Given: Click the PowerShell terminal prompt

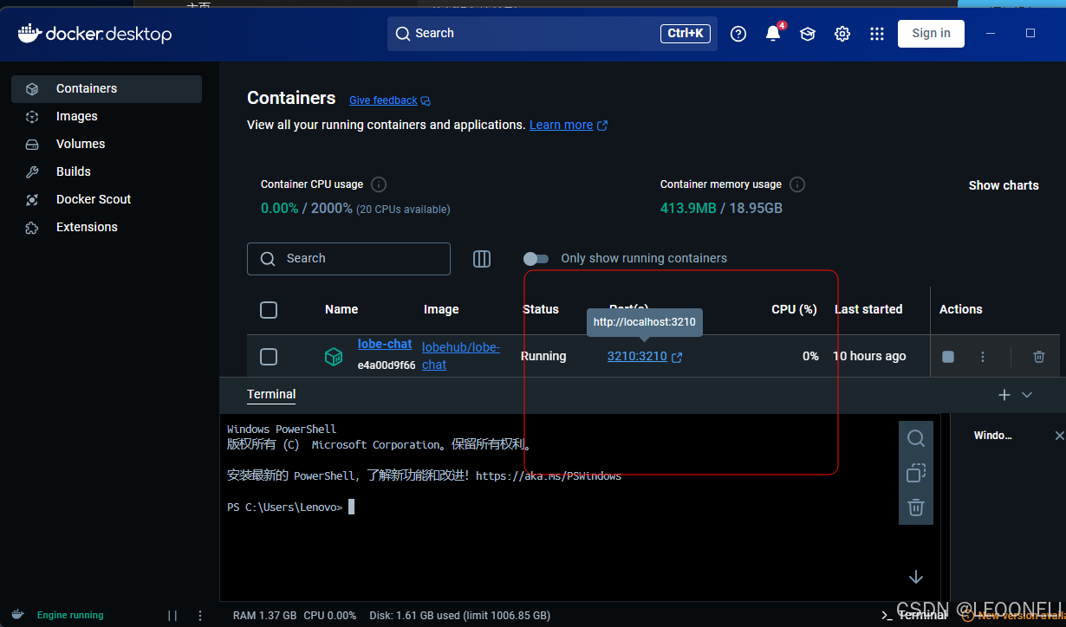Looking at the screenshot, I should click(290, 507).
